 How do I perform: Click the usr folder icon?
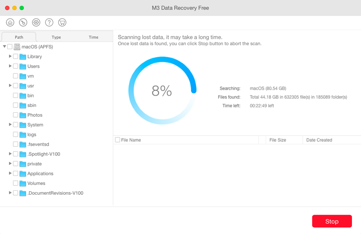pyautogui.click(x=23, y=86)
